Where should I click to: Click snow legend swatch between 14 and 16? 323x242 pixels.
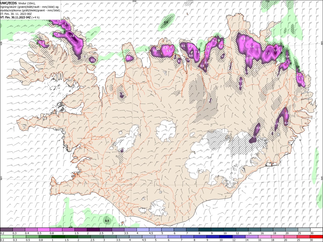coord(254,229)
